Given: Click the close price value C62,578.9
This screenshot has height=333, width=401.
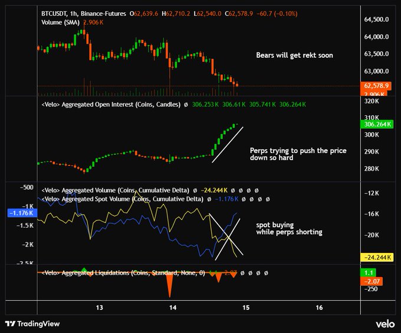Looking at the screenshot, I should click(239, 14).
